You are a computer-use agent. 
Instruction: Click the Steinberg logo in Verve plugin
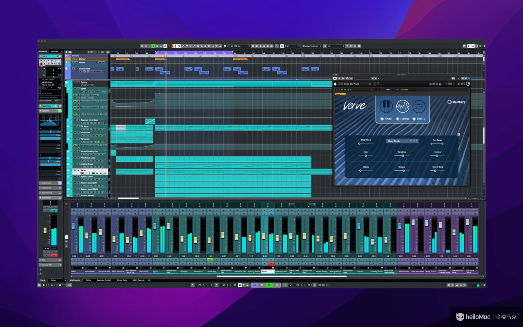456,102
